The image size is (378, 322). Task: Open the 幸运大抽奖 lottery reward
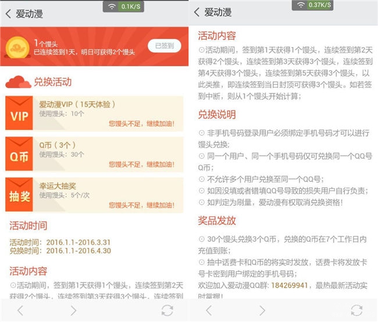[94, 195]
